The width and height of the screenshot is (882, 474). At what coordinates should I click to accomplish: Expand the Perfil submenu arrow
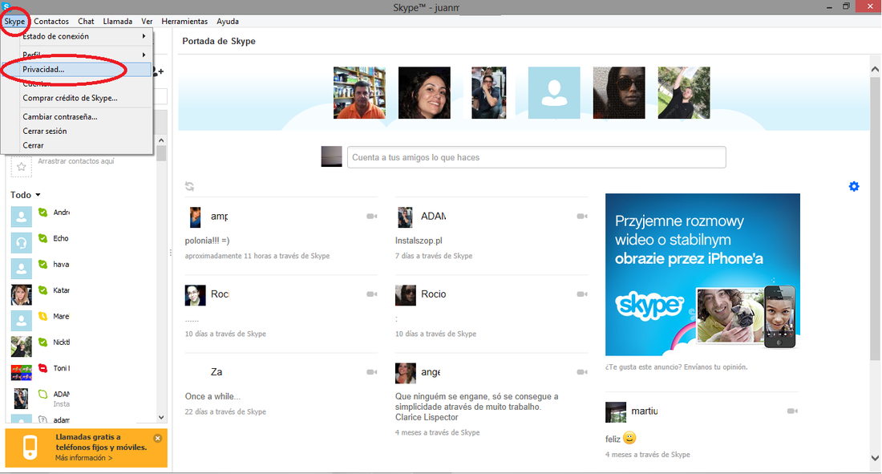(x=144, y=55)
